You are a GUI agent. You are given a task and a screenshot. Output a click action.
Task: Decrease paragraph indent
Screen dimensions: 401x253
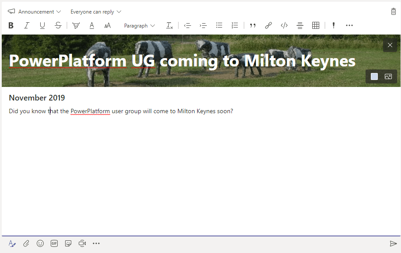click(x=188, y=25)
